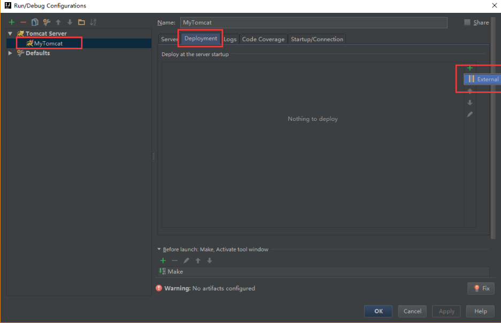
Task: Close the Run/Debug Configurations dialog
Action: pyautogui.click(x=494, y=5)
